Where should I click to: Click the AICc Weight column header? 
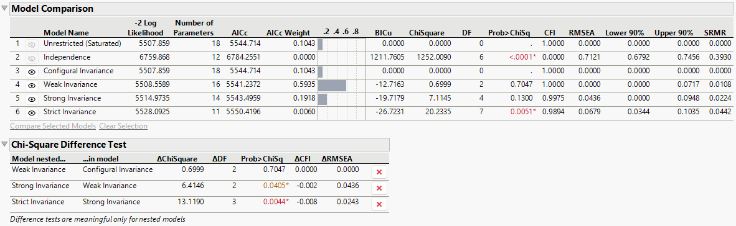click(x=288, y=33)
